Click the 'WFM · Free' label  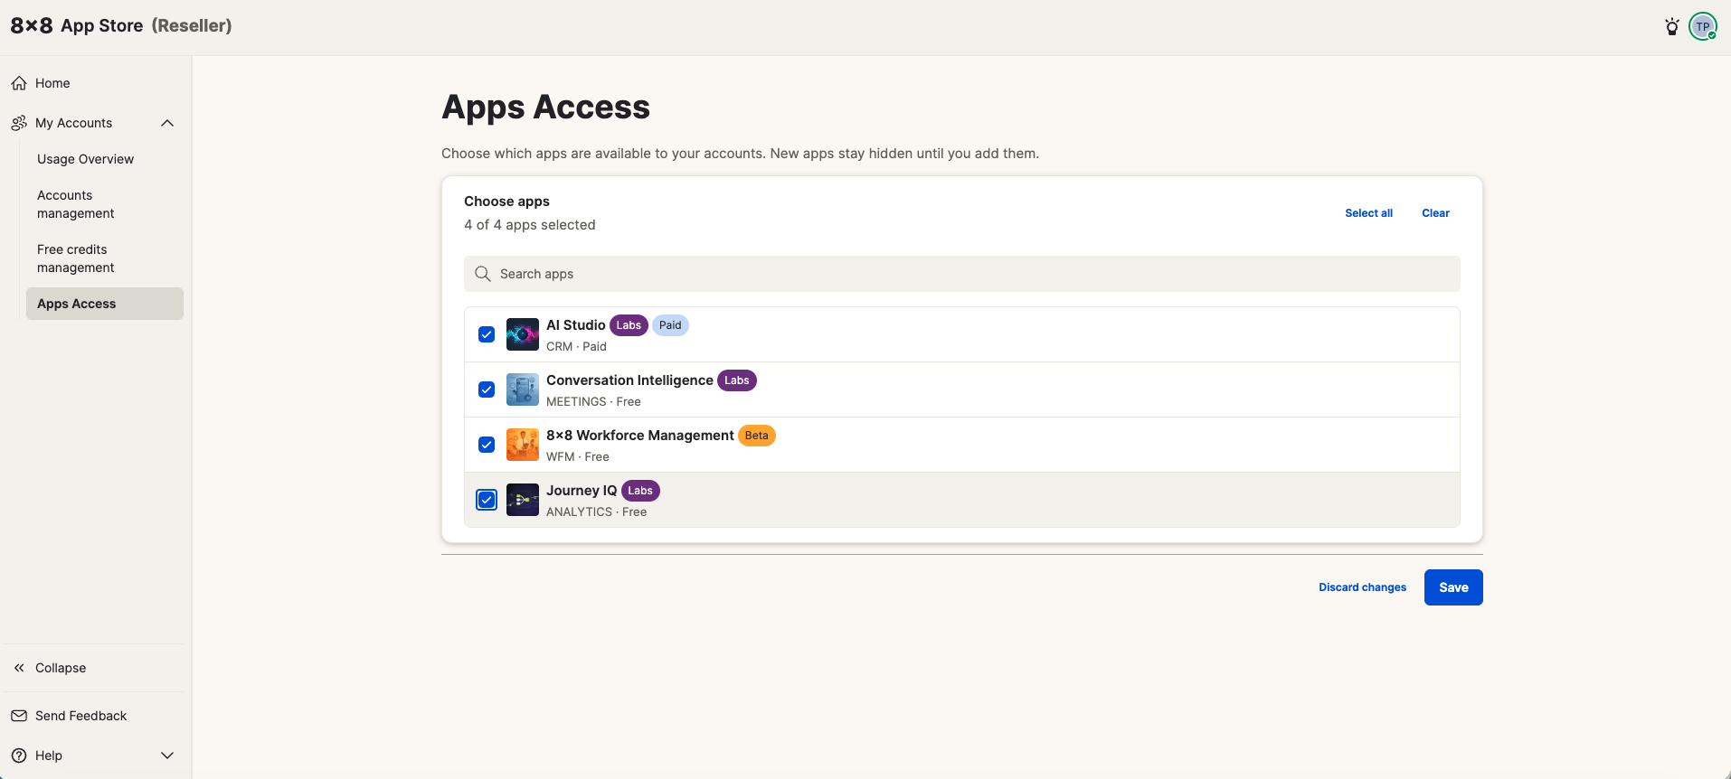tap(578, 456)
